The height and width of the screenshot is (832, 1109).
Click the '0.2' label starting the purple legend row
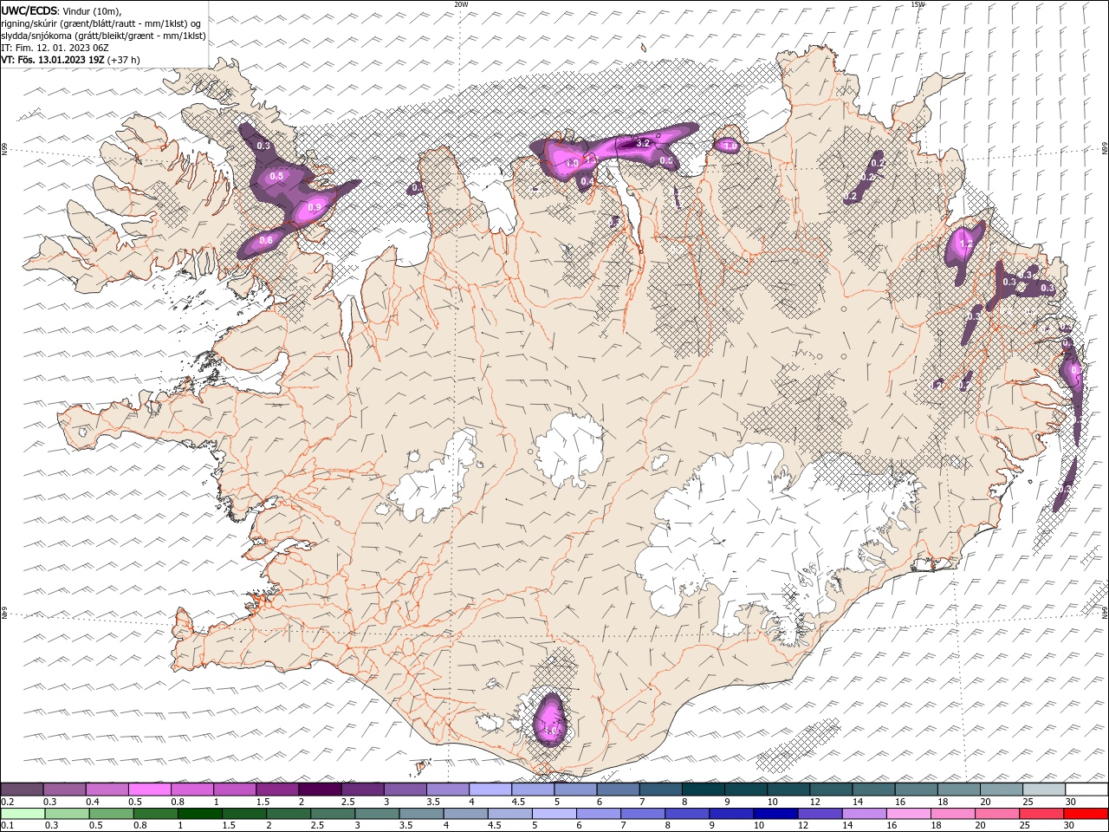pos(7,802)
